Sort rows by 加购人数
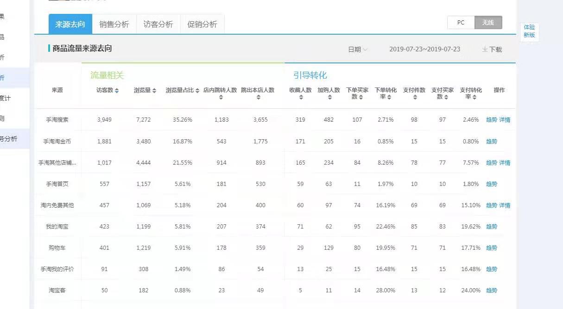563x309 pixels. [x=329, y=98]
